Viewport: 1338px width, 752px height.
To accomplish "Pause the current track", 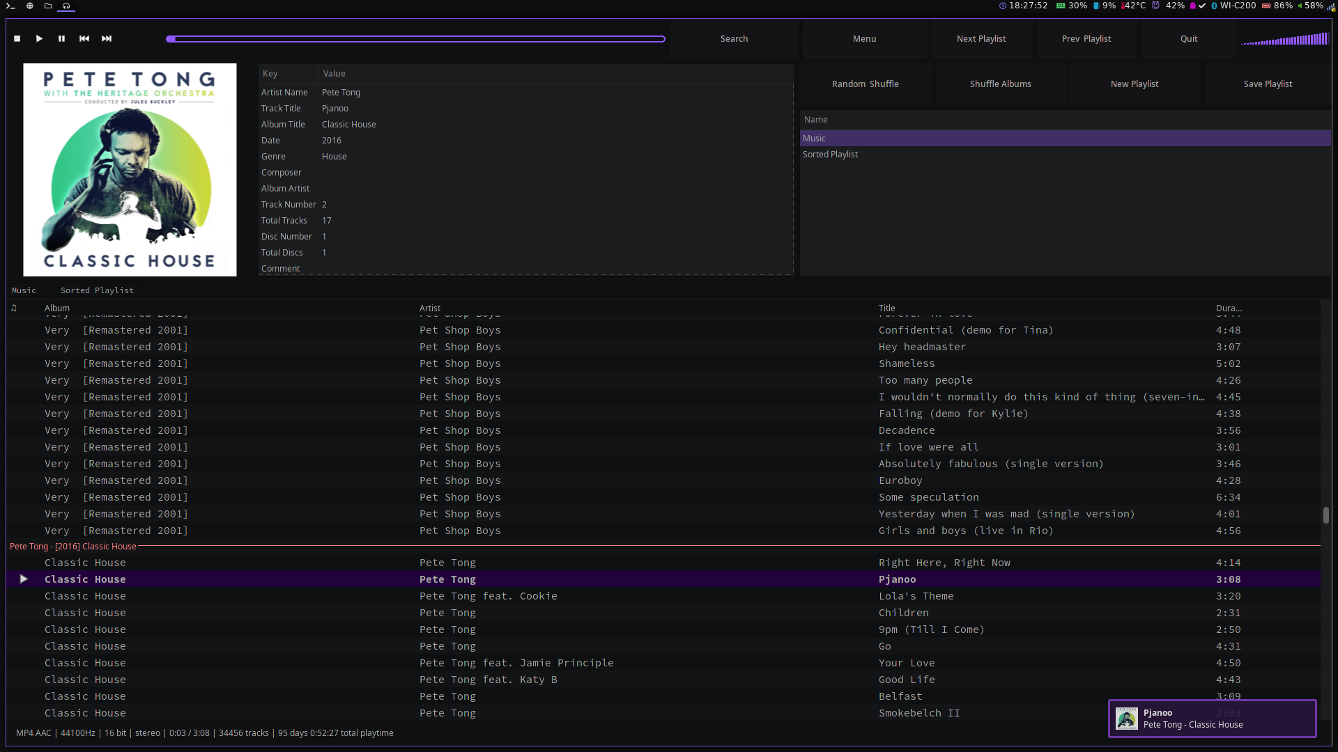I will [61, 39].
